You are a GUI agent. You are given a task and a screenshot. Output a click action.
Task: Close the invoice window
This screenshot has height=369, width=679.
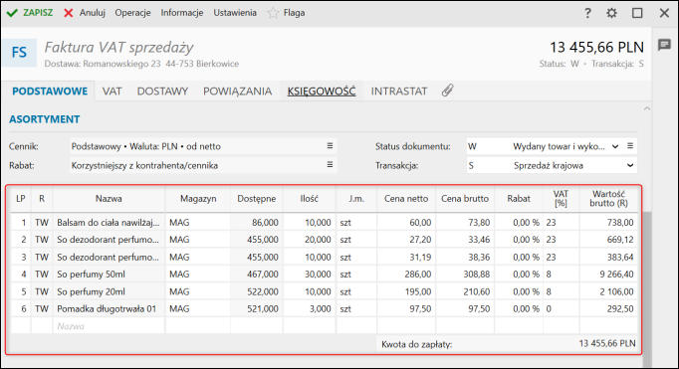(664, 13)
